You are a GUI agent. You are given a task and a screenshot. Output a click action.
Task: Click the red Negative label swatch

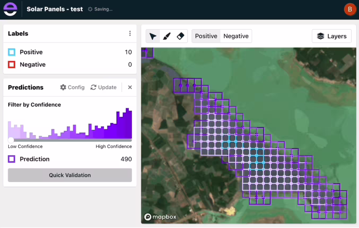(12, 65)
